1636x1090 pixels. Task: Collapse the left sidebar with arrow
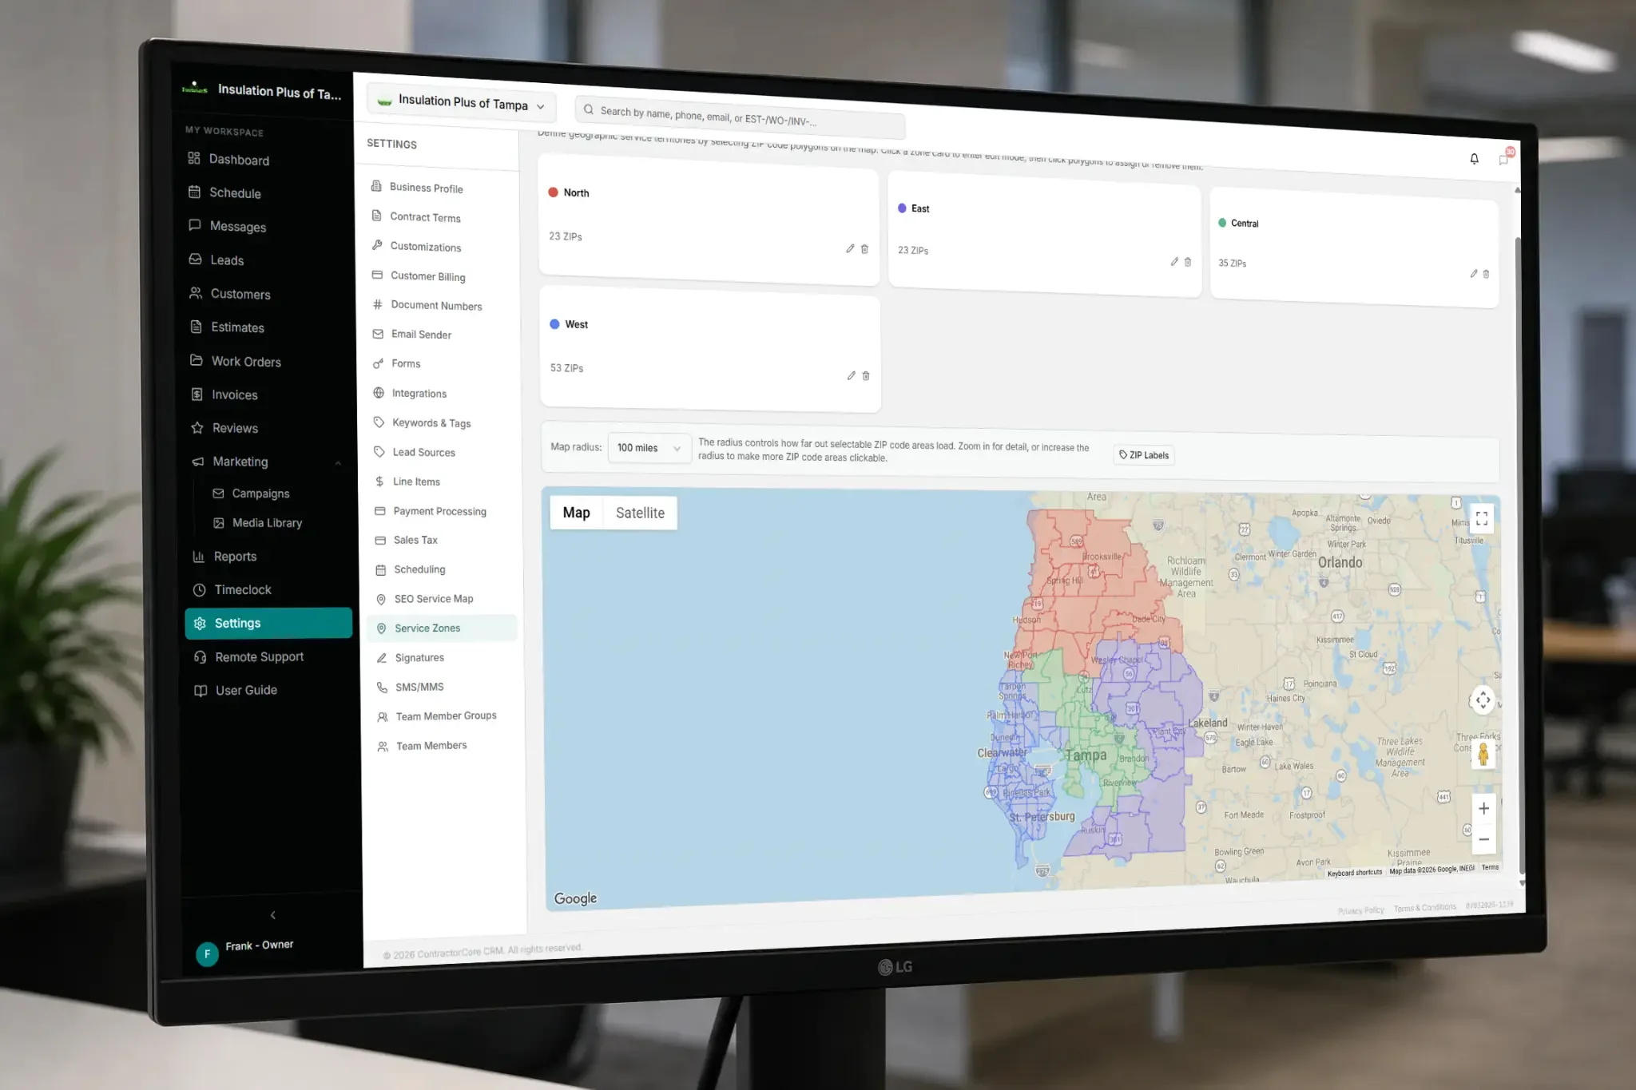pos(273,915)
